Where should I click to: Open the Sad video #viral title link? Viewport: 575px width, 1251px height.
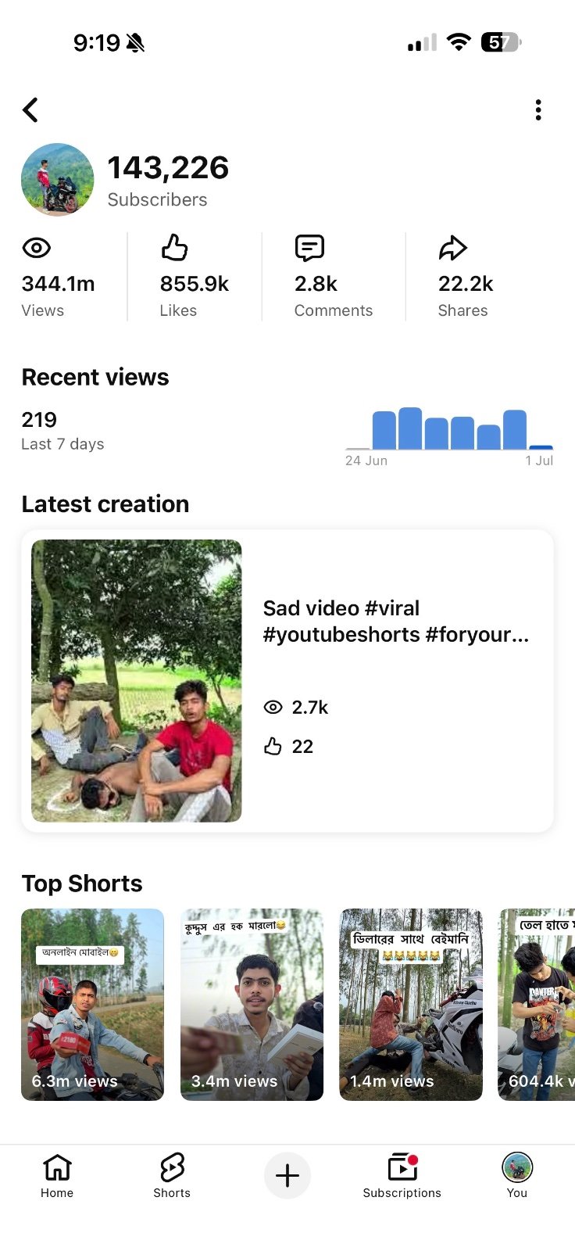point(396,621)
